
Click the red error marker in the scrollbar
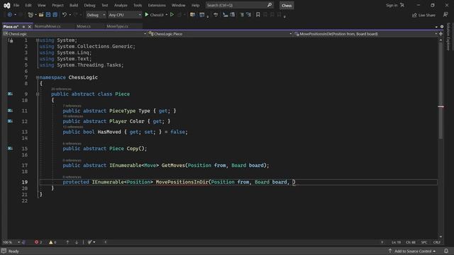[x=441, y=107]
